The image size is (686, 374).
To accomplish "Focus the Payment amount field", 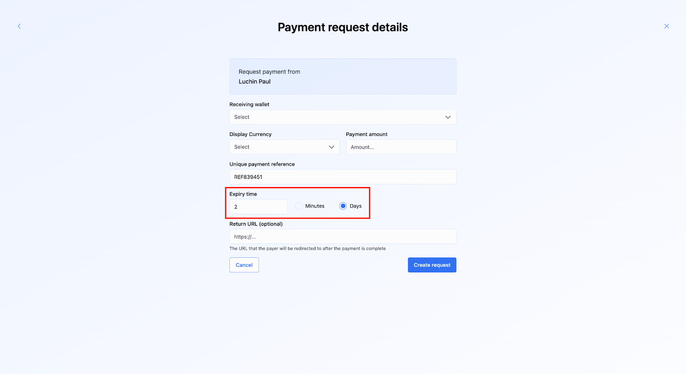I will [x=401, y=147].
